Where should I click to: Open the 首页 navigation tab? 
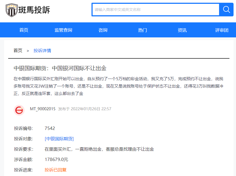24,30
